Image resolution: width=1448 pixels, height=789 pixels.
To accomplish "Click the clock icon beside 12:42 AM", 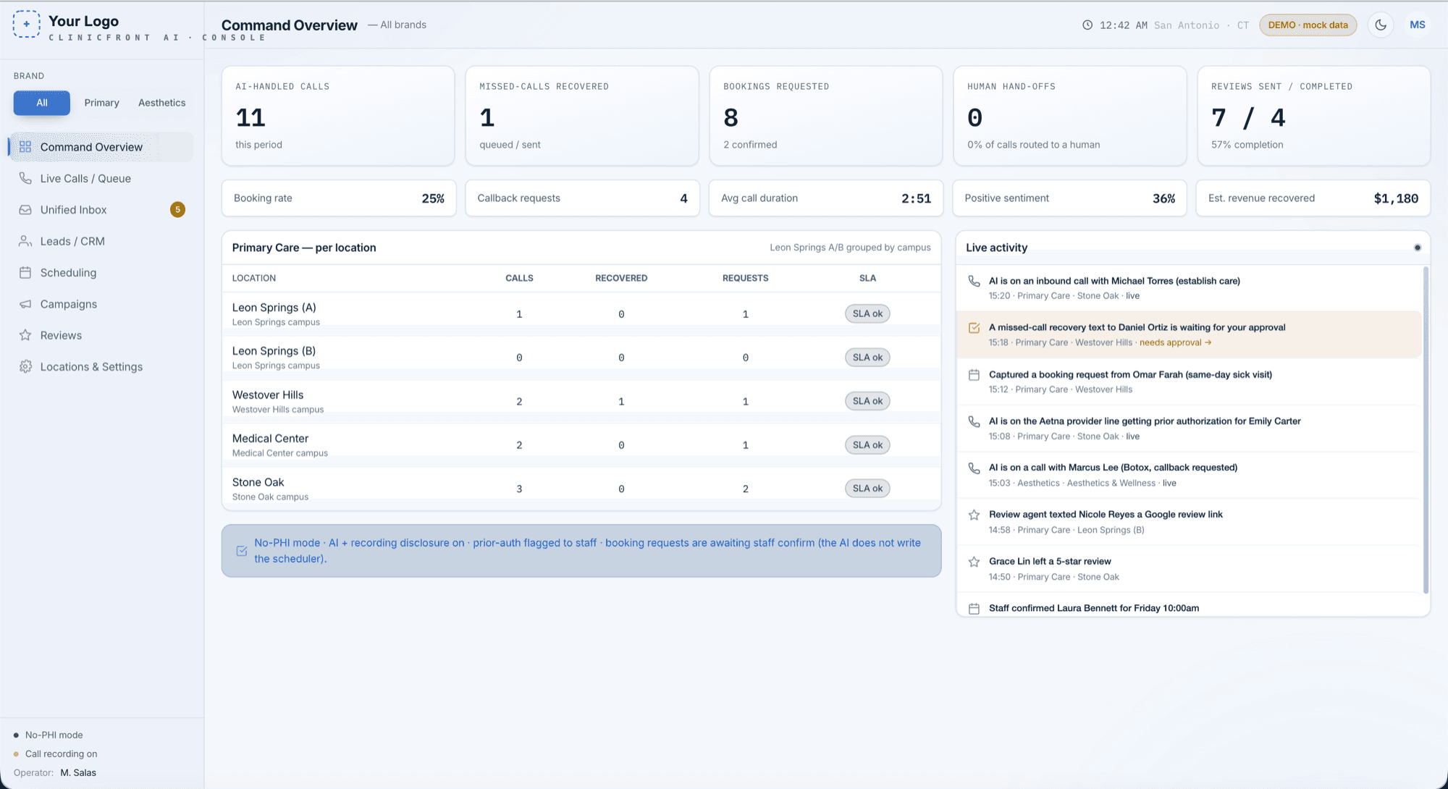I will pos(1087,25).
